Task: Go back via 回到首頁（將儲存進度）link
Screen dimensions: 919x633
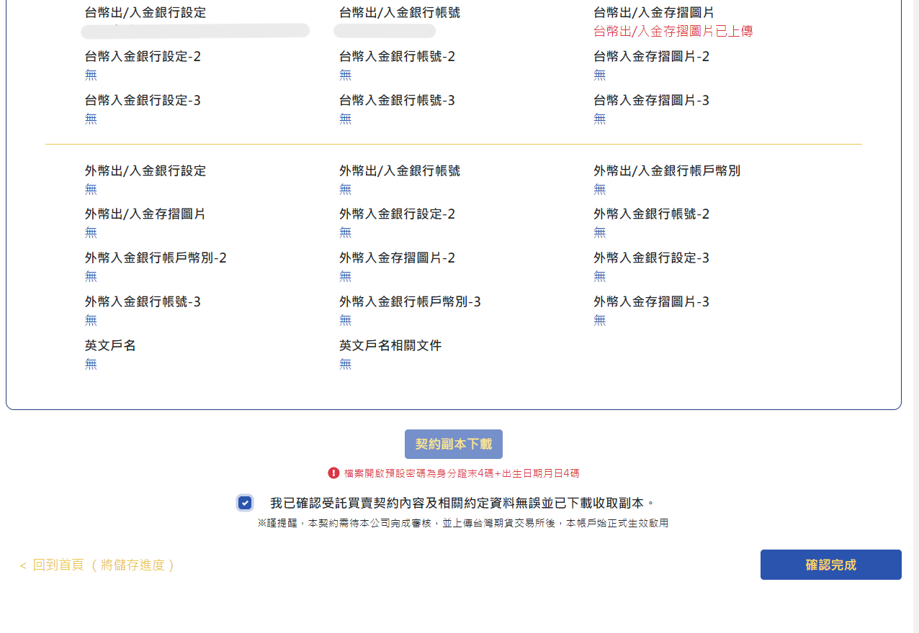Action: (104, 565)
